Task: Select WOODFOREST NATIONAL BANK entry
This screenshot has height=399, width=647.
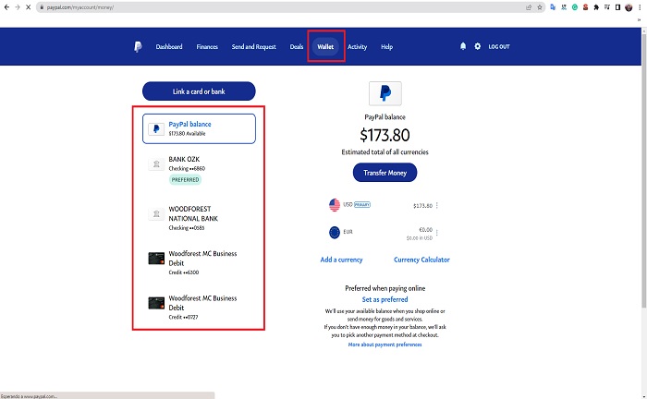Action: pyautogui.click(x=199, y=218)
